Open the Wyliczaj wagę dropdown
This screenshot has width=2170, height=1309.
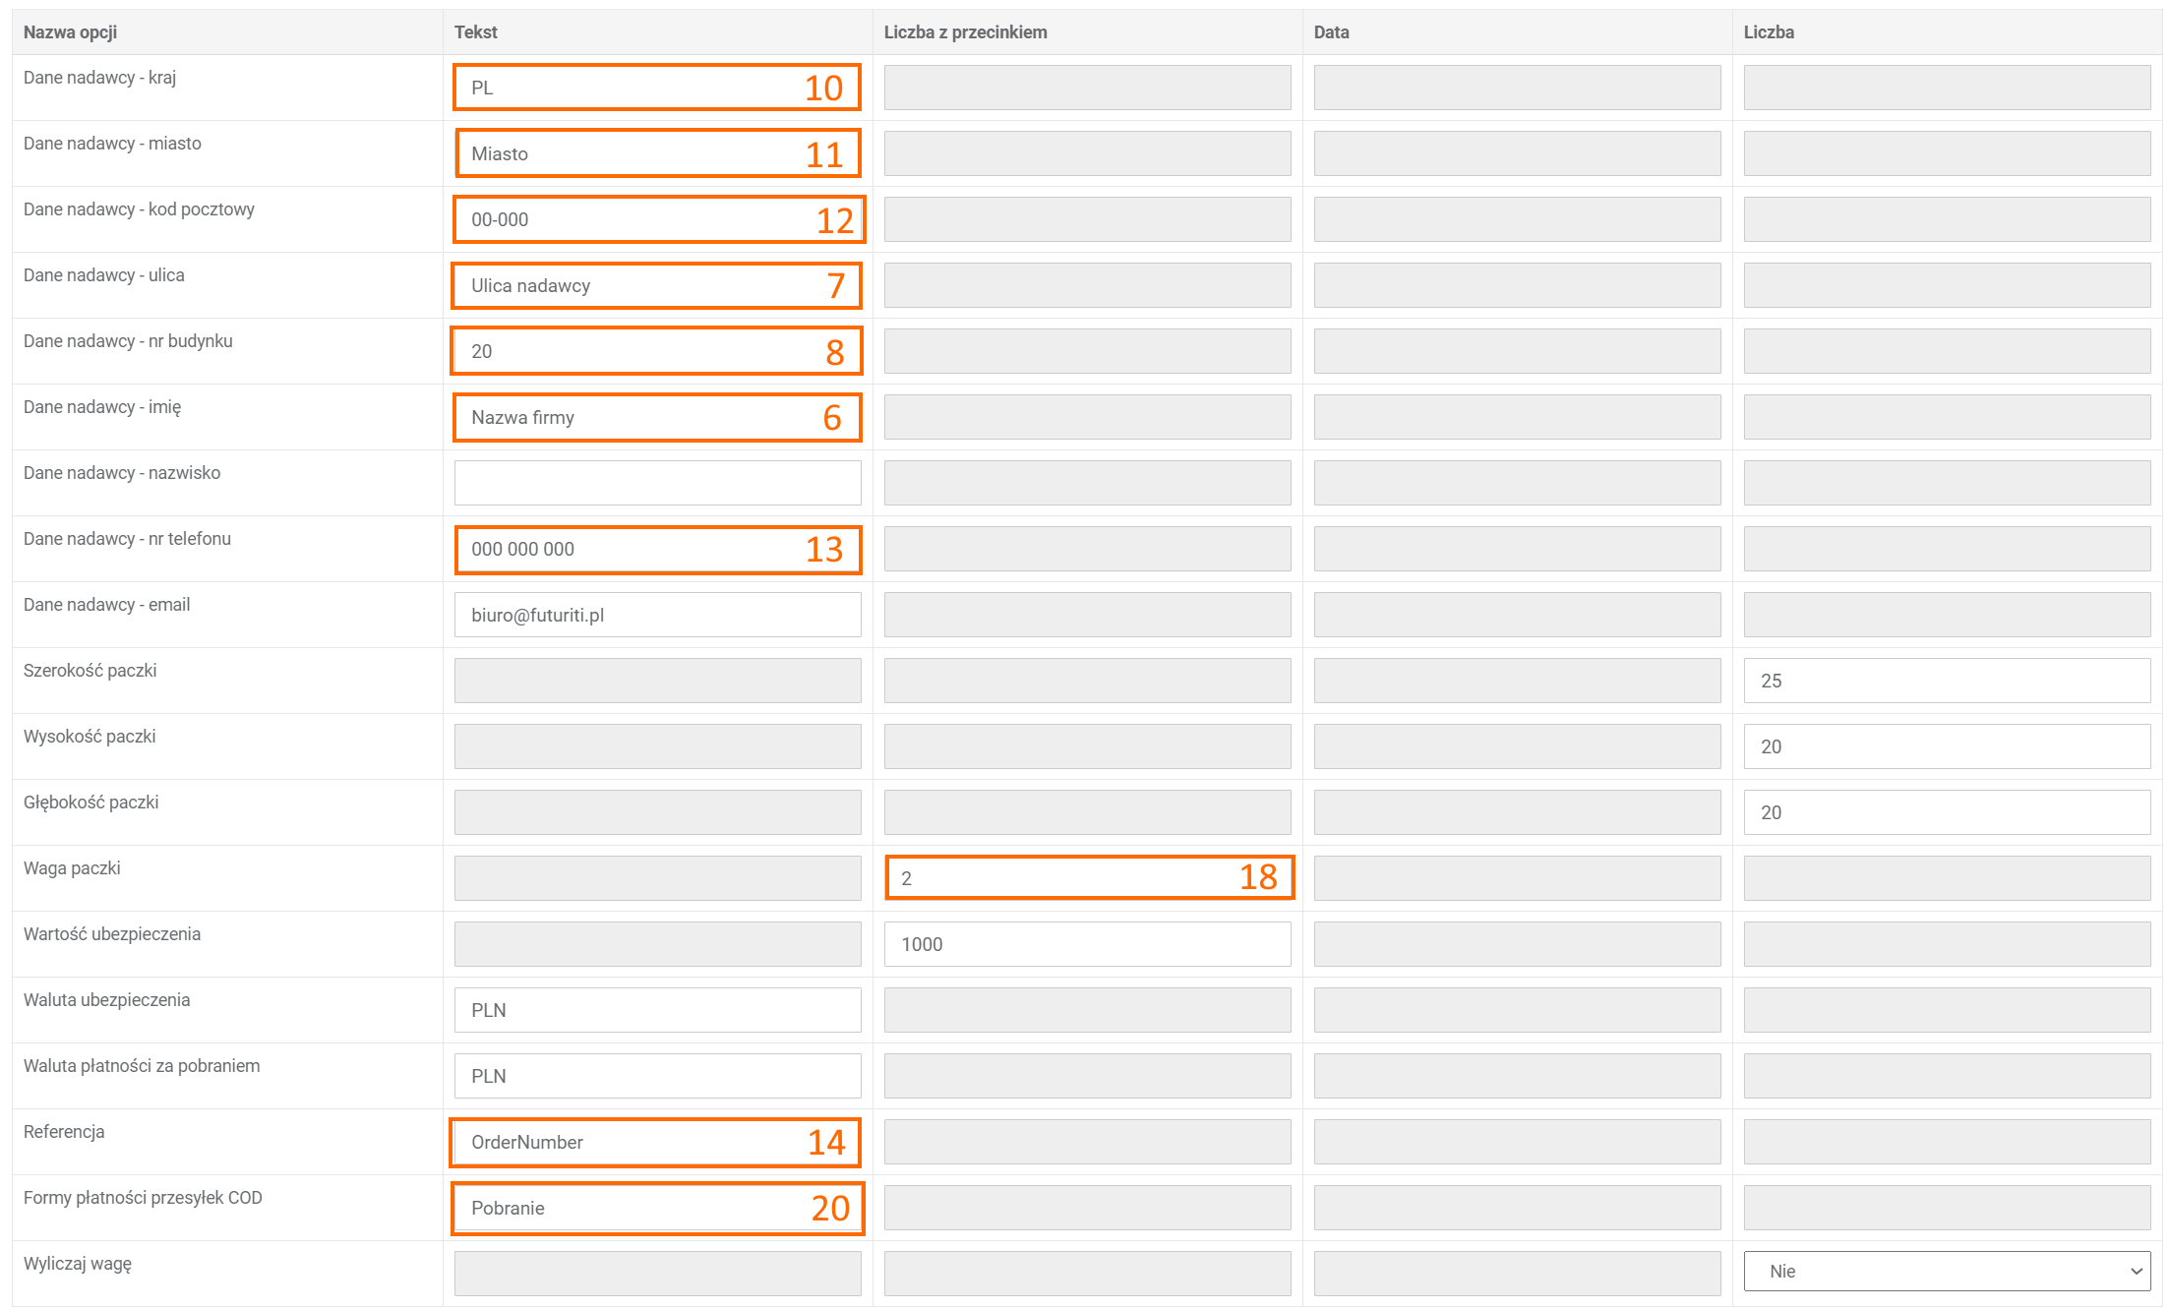click(1946, 1271)
